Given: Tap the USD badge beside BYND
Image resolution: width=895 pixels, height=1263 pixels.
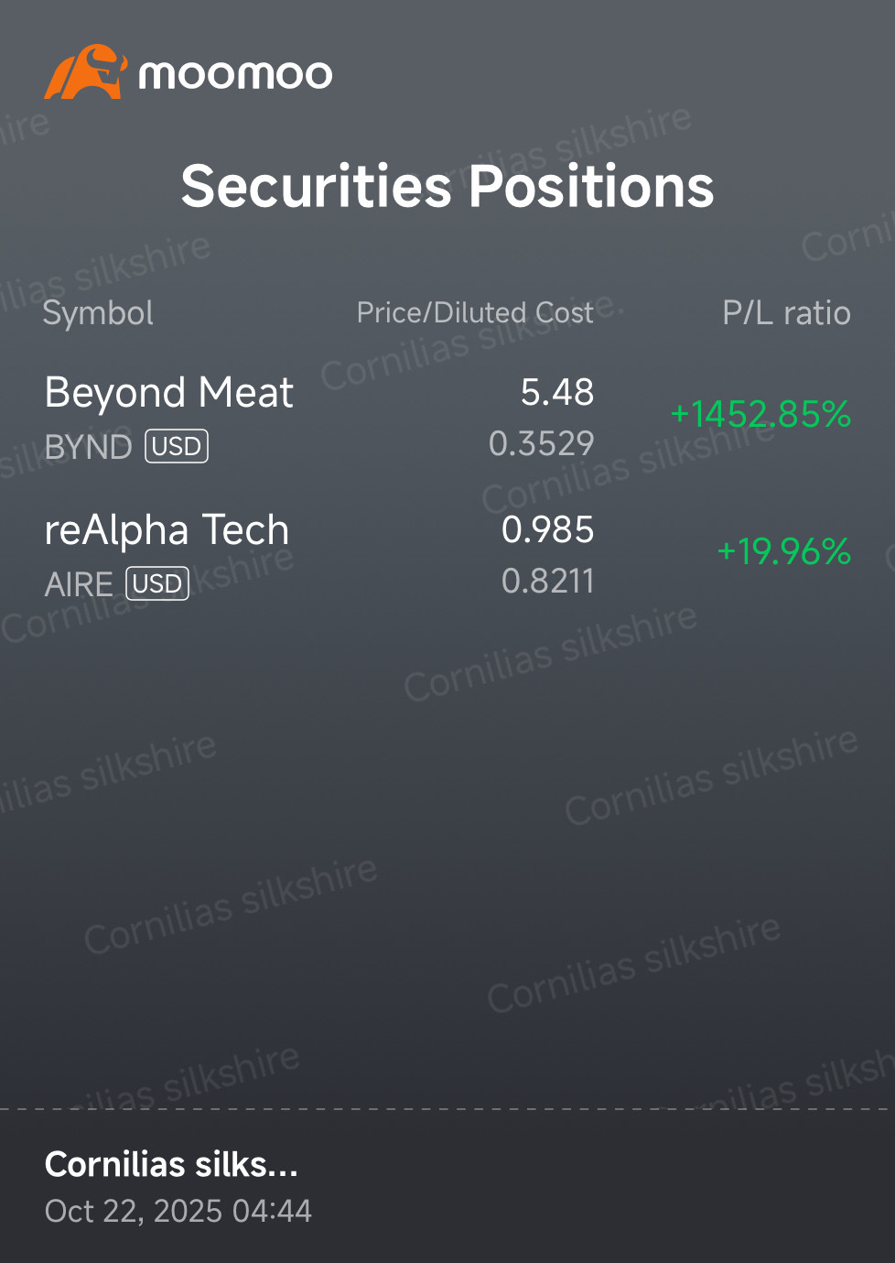Looking at the screenshot, I should tap(177, 446).
